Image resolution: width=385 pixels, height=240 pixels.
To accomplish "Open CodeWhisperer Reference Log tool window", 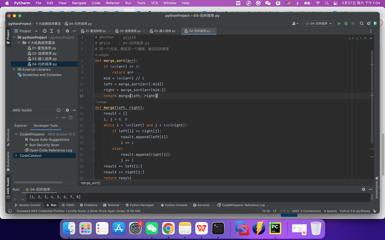I will 241,205.
